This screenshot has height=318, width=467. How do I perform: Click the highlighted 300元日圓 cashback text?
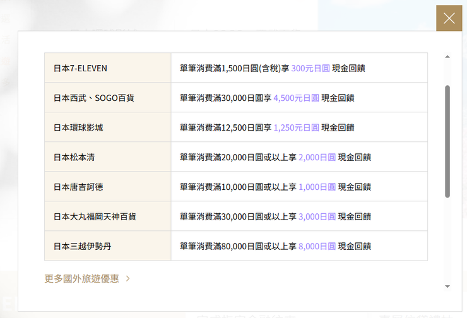tap(310, 68)
